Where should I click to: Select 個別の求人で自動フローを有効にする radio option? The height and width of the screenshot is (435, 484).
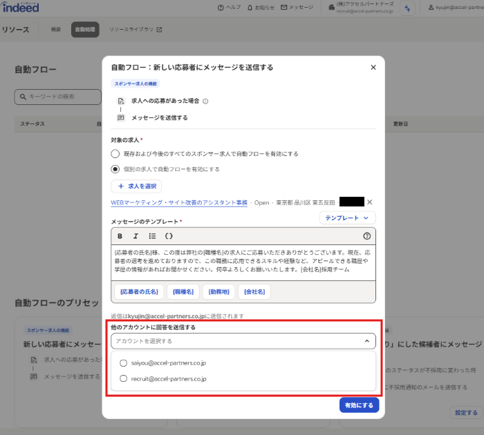115,168
